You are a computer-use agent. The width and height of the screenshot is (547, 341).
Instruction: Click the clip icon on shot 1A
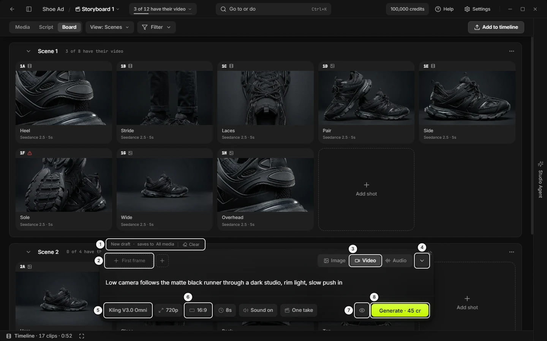pos(30,66)
